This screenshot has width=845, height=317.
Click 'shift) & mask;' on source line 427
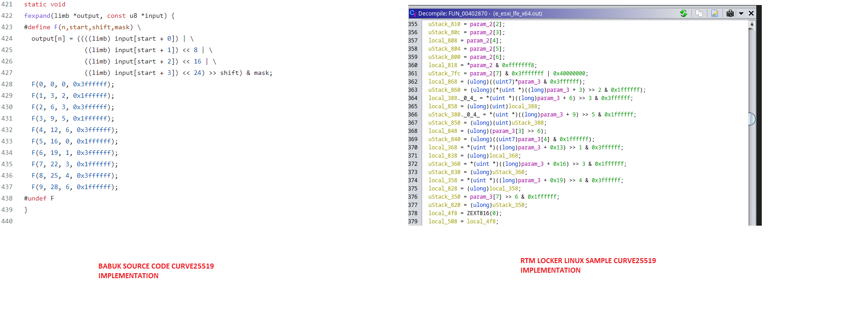tap(246, 73)
